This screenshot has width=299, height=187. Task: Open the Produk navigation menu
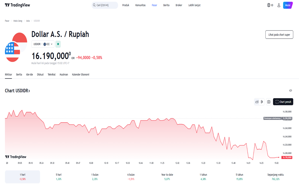tap(126, 5)
